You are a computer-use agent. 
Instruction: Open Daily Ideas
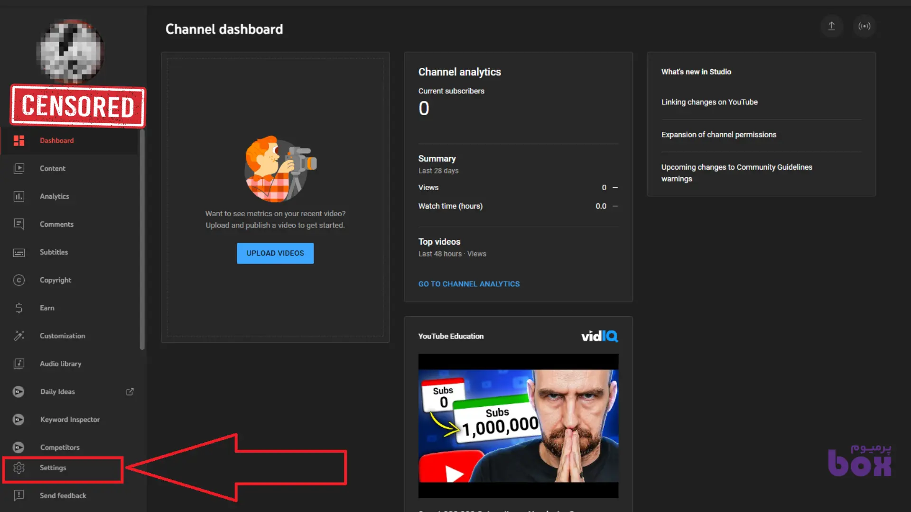pos(69,392)
